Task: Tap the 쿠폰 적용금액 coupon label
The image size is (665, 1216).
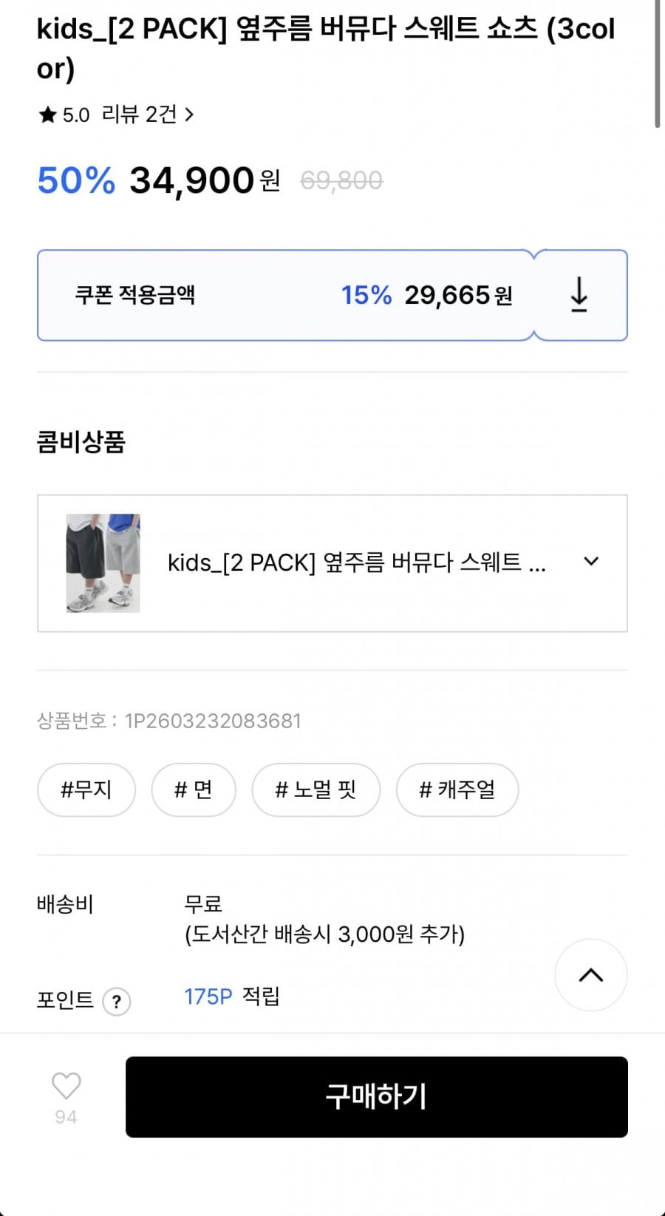Action: [x=135, y=295]
